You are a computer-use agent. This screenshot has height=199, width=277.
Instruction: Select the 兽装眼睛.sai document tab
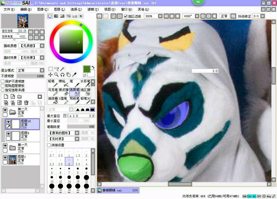click(118, 190)
